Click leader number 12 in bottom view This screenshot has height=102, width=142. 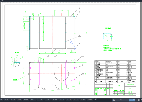click(x=35, y=89)
